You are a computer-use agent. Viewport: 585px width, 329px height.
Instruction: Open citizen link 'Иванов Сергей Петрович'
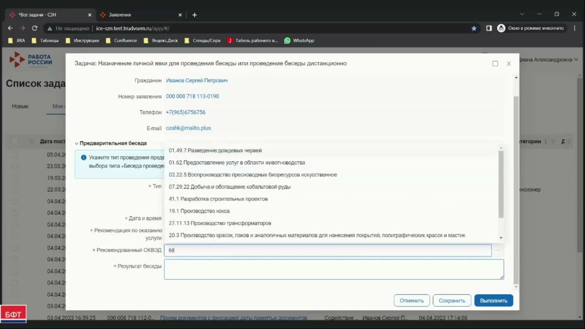pos(197,80)
